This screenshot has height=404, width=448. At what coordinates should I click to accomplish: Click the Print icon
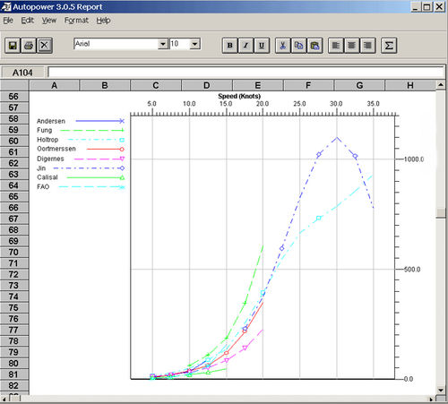(29, 46)
